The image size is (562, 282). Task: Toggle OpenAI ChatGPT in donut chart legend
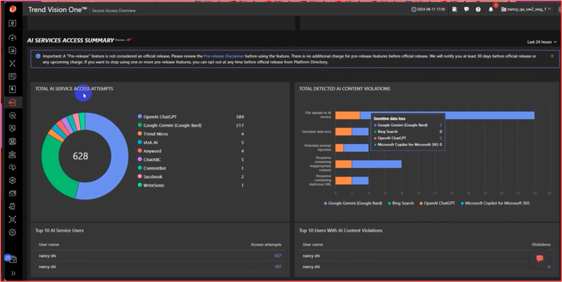159,117
